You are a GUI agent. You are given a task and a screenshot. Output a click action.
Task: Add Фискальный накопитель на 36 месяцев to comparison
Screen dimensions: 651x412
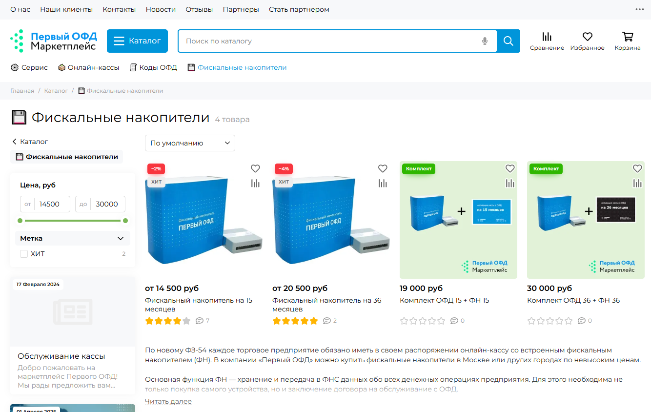click(x=383, y=183)
